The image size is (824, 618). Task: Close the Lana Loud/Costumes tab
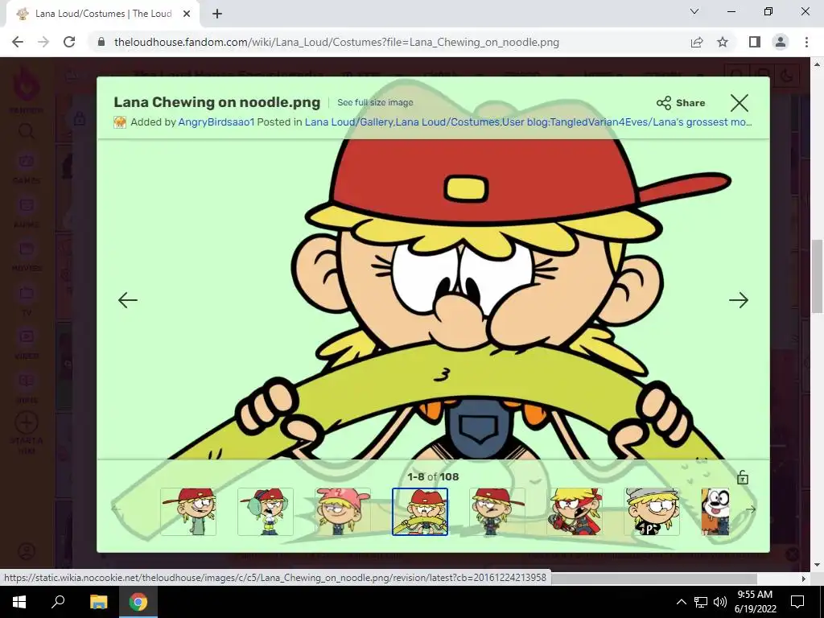coord(187,14)
